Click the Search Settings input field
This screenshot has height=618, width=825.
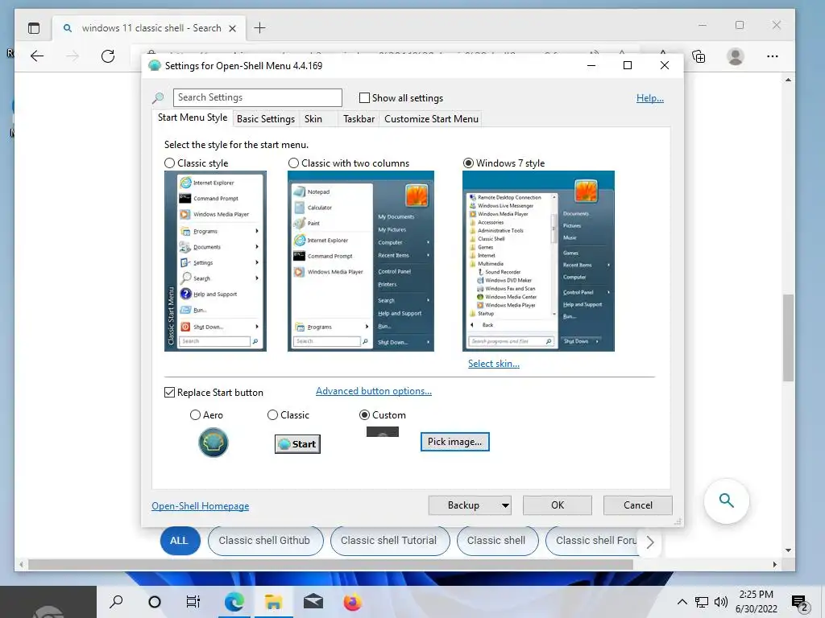pyautogui.click(x=257, y=97)
